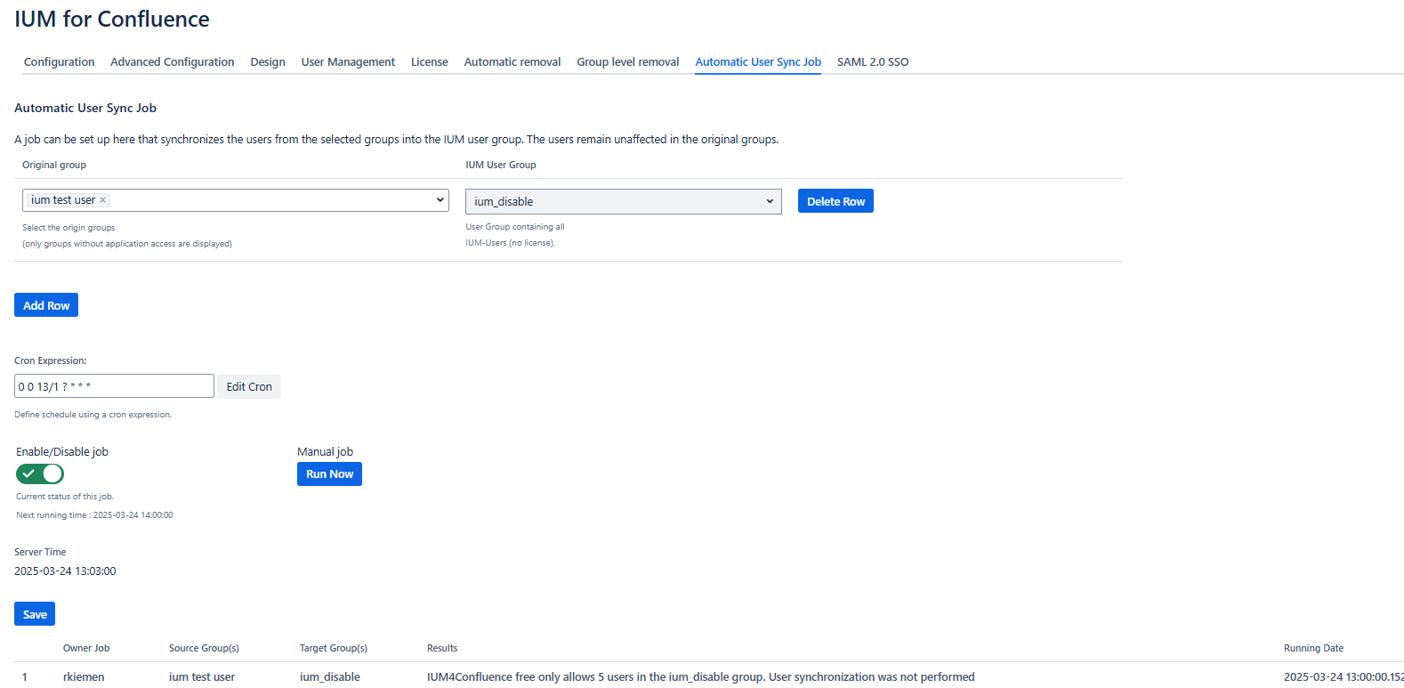This screenshot has height=688, width=1404.
Task: Select the first job result row for rkiemen
Action: [84, 676]
